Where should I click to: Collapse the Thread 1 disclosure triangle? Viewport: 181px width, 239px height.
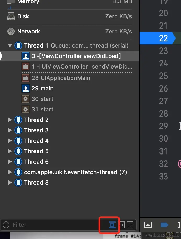pos(10,45)
